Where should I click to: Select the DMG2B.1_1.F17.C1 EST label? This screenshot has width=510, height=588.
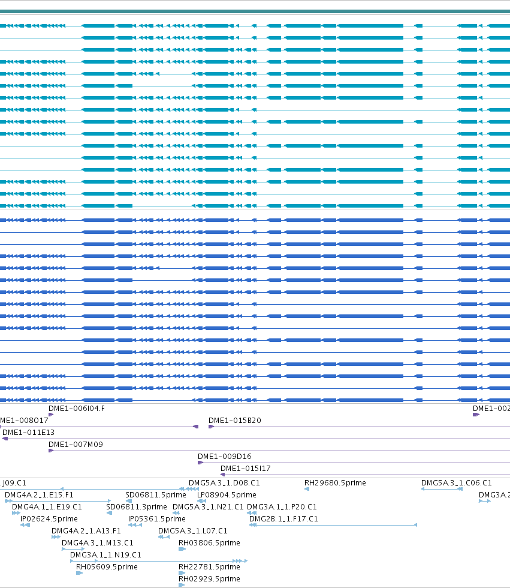(x=283, y=518)
